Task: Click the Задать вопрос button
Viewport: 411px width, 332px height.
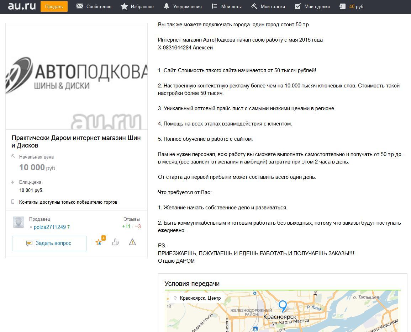Action: [49, 243]
